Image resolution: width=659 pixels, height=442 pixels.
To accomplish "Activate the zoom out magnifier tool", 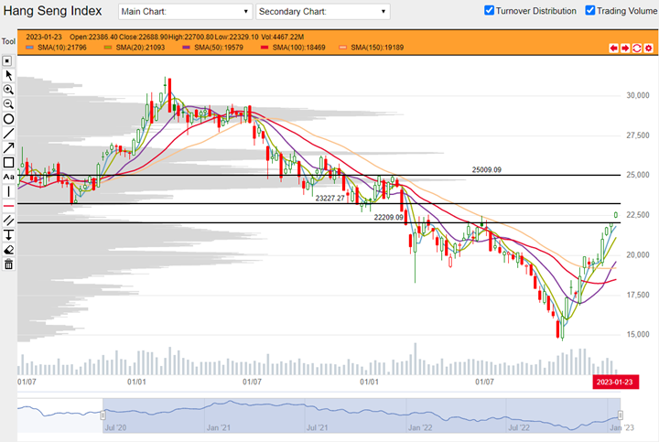I will 8,104.
